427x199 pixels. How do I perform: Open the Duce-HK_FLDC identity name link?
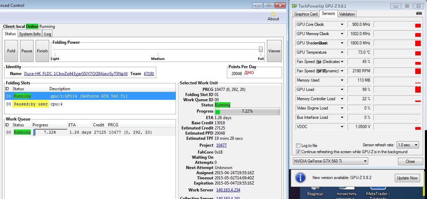click(x=76, y=74)
